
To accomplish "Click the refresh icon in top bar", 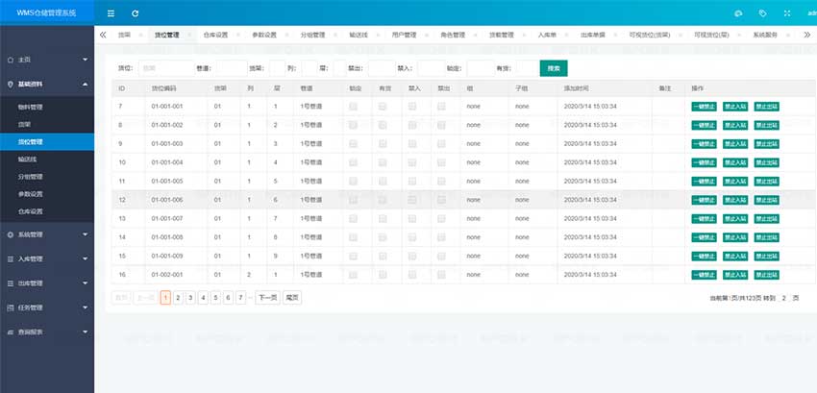I will [135, 13].
